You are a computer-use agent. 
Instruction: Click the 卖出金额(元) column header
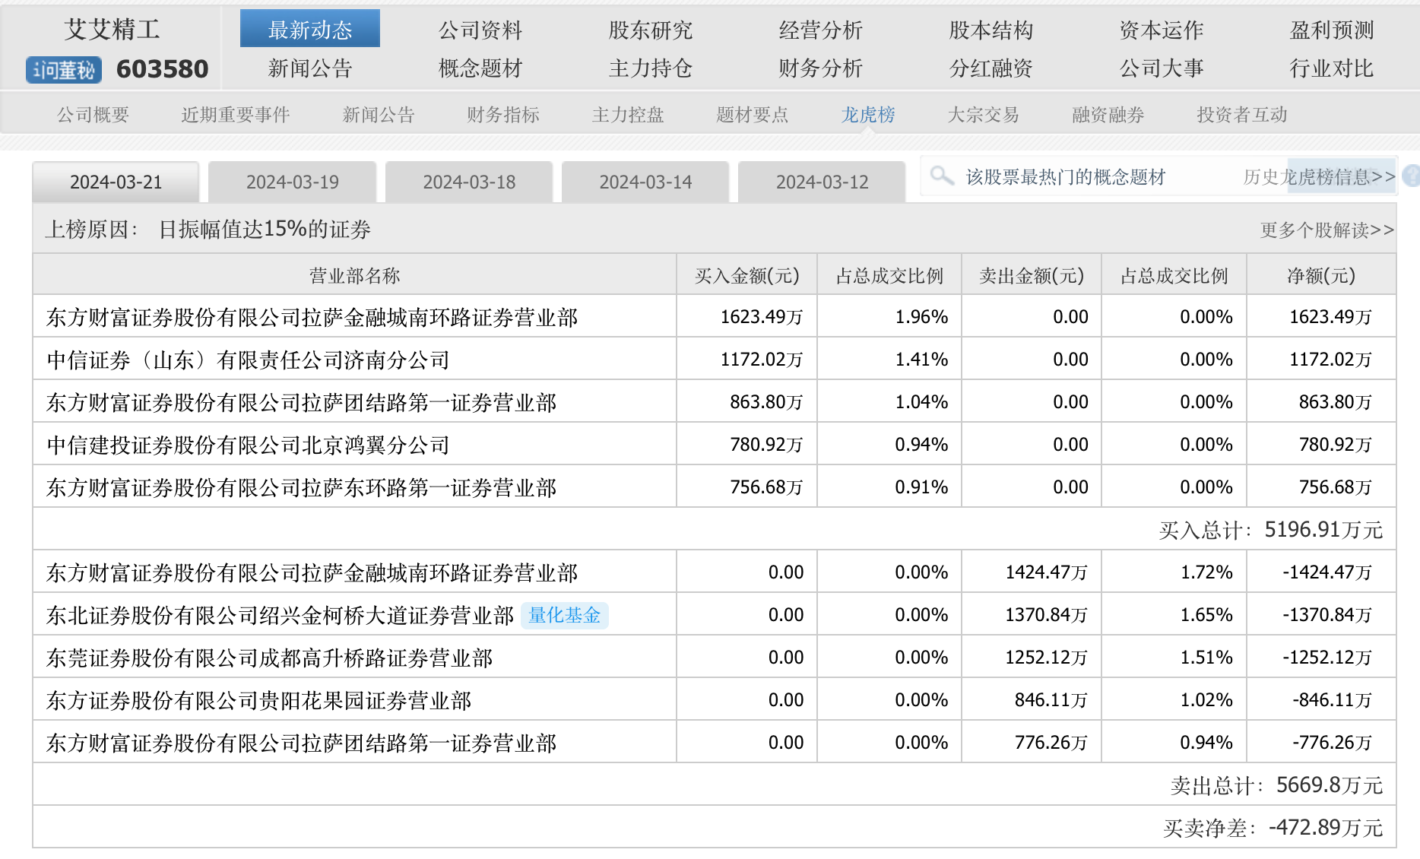(x=1032, y=275)
